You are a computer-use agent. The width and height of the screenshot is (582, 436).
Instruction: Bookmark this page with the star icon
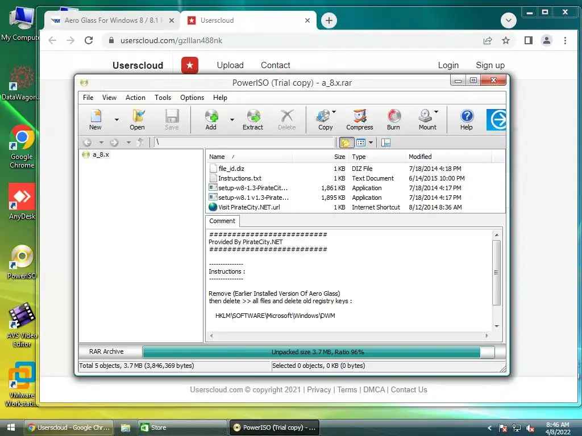click(x=506, y=40)
